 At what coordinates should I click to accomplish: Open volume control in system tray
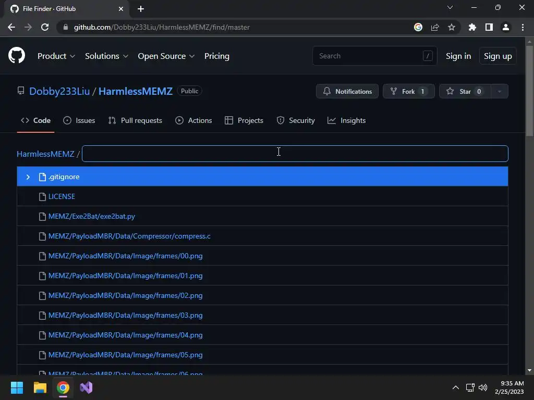pos(483,387)
